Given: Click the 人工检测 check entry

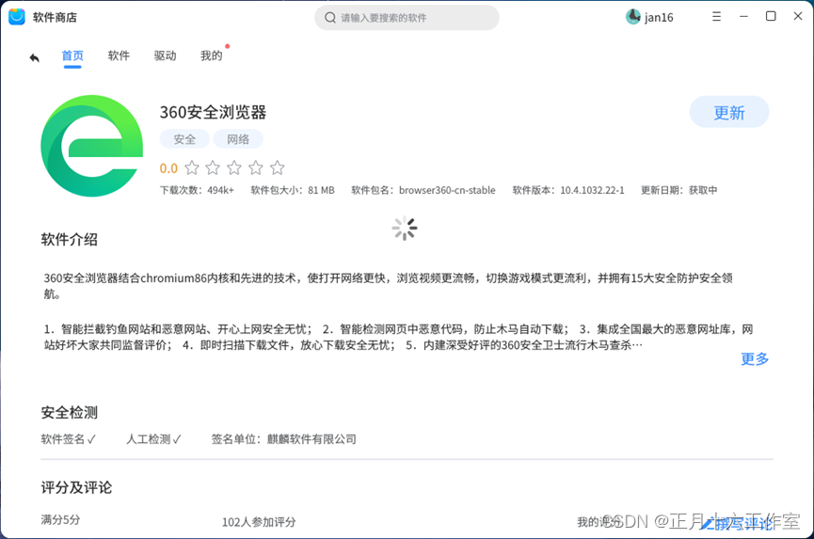Looking at the screenshot, I should point(153,439).
